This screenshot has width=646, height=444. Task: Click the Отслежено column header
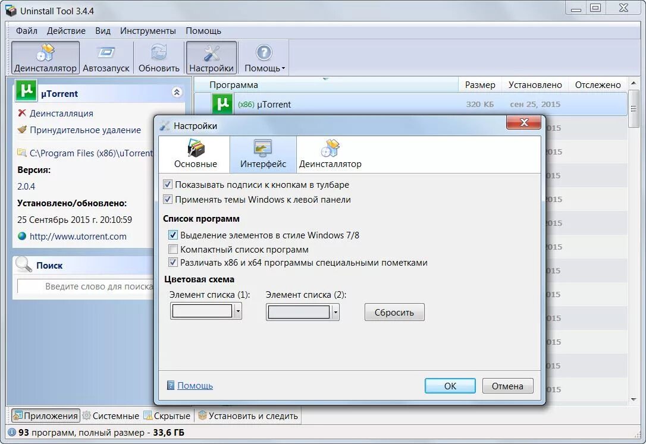click(x=598, y=85)
